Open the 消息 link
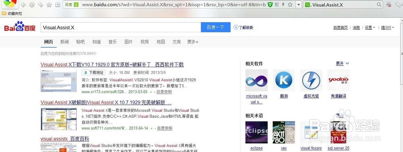The height and width of the screenshot is (152, 403). (356, 28)
